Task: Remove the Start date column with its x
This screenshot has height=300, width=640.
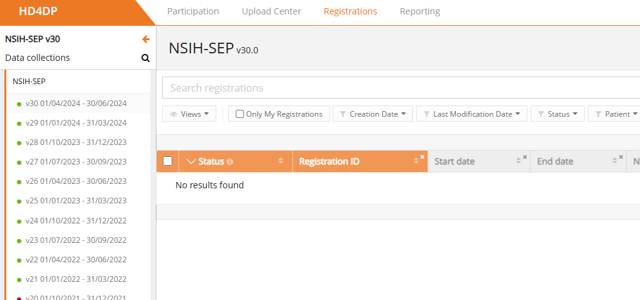Action: (525, 157)
